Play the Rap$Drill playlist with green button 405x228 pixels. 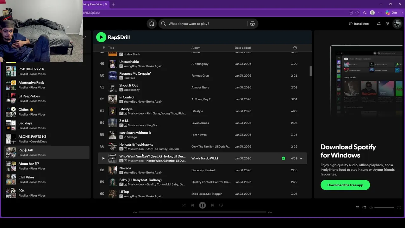point(101,37)
